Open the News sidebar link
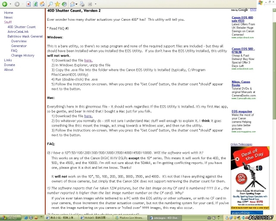This screenshot has height=221, width=276. [8, 17]
